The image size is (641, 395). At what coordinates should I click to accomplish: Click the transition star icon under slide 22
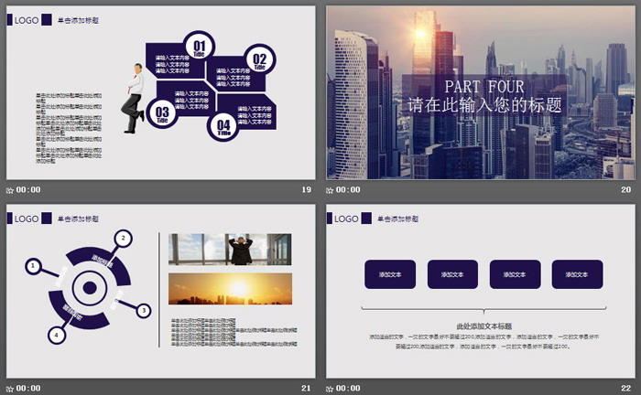pos(331,389)
